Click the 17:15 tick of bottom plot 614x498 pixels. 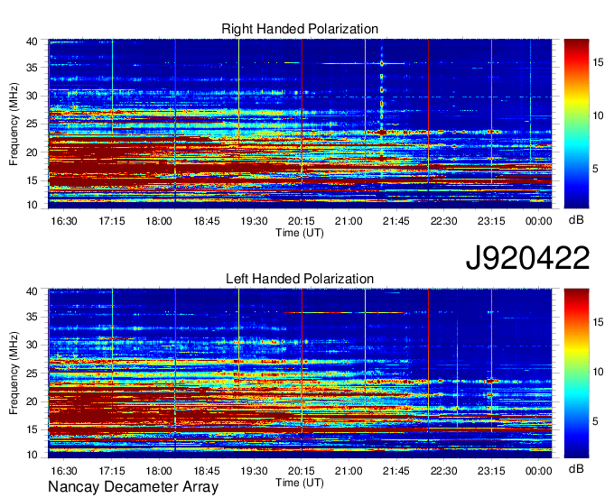tap(112, 471)
